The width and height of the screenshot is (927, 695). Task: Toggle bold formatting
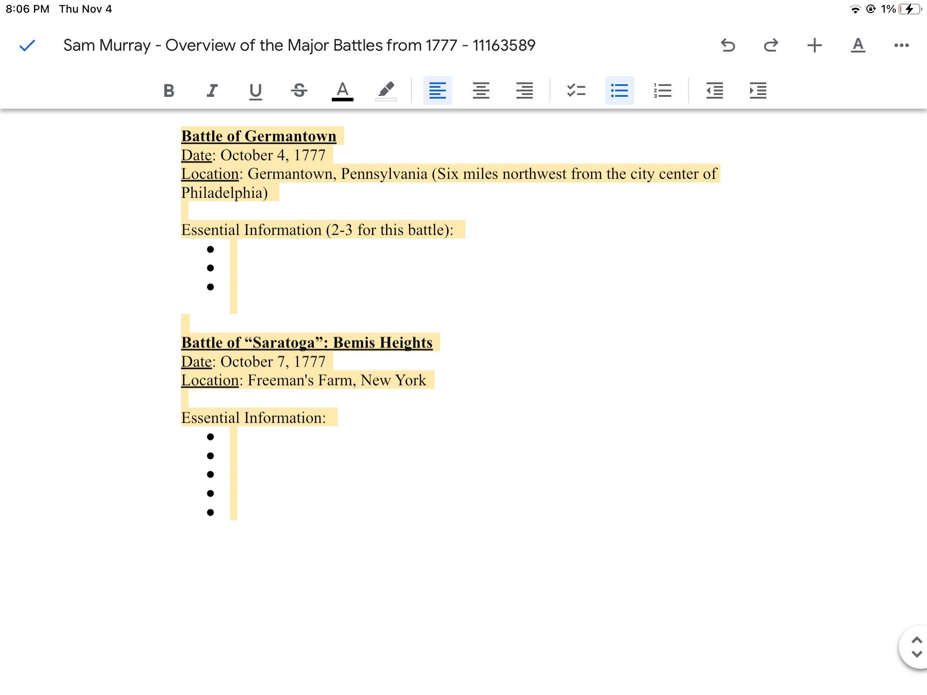pyautogui.click(x=169, y=90)
